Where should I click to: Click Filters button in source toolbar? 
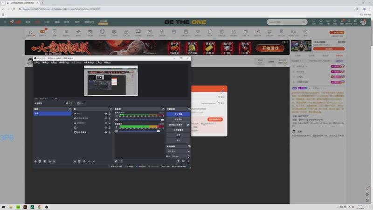coord(81,104)
